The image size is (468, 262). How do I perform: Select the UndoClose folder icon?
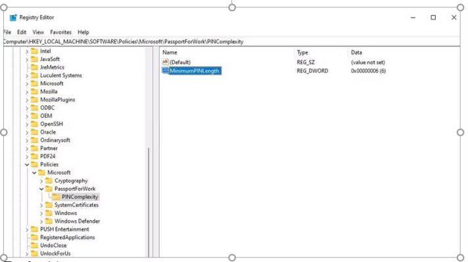[35, 246]
